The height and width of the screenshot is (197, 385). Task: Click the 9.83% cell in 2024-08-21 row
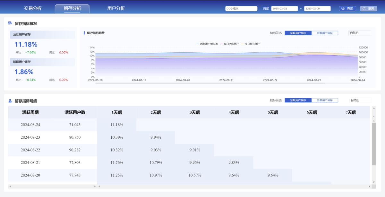click(x=234, y=163)
